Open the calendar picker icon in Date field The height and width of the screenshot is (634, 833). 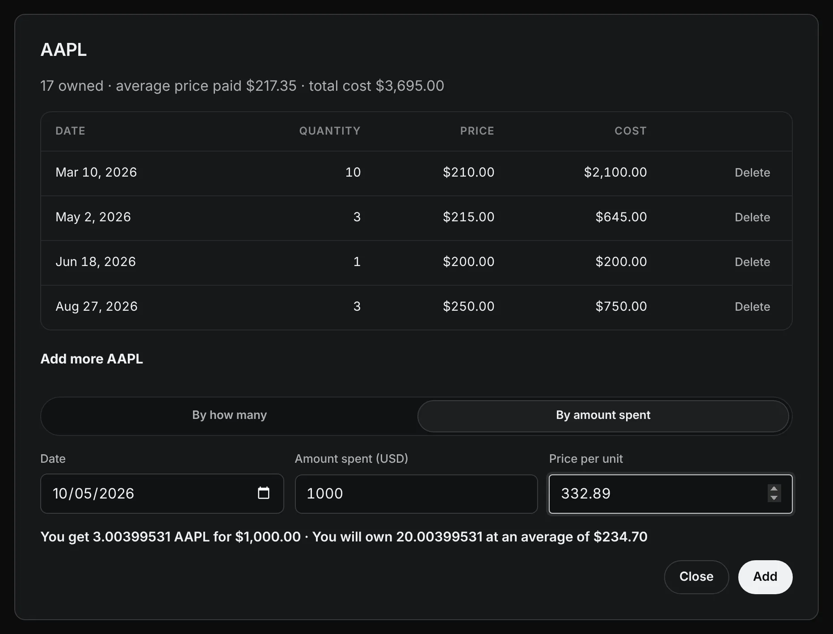click(264, 493)
